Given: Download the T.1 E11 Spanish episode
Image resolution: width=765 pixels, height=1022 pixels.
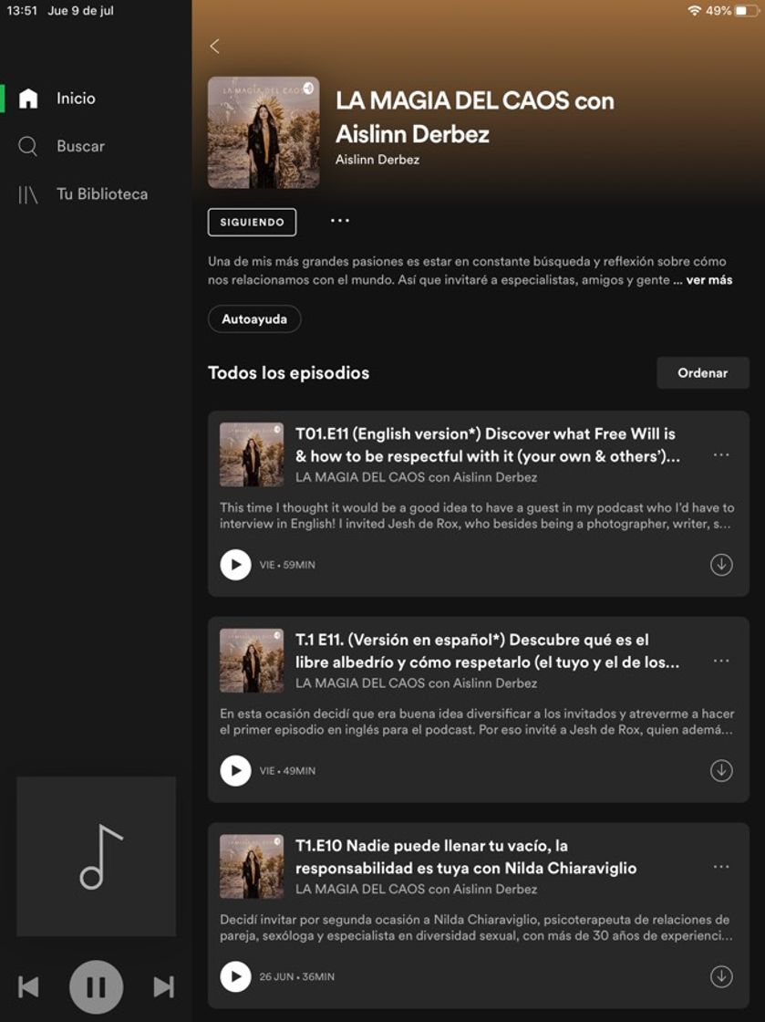Looking at the screenshot, I should 720,771.
